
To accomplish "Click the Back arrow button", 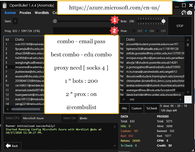I will coord(12,146).
